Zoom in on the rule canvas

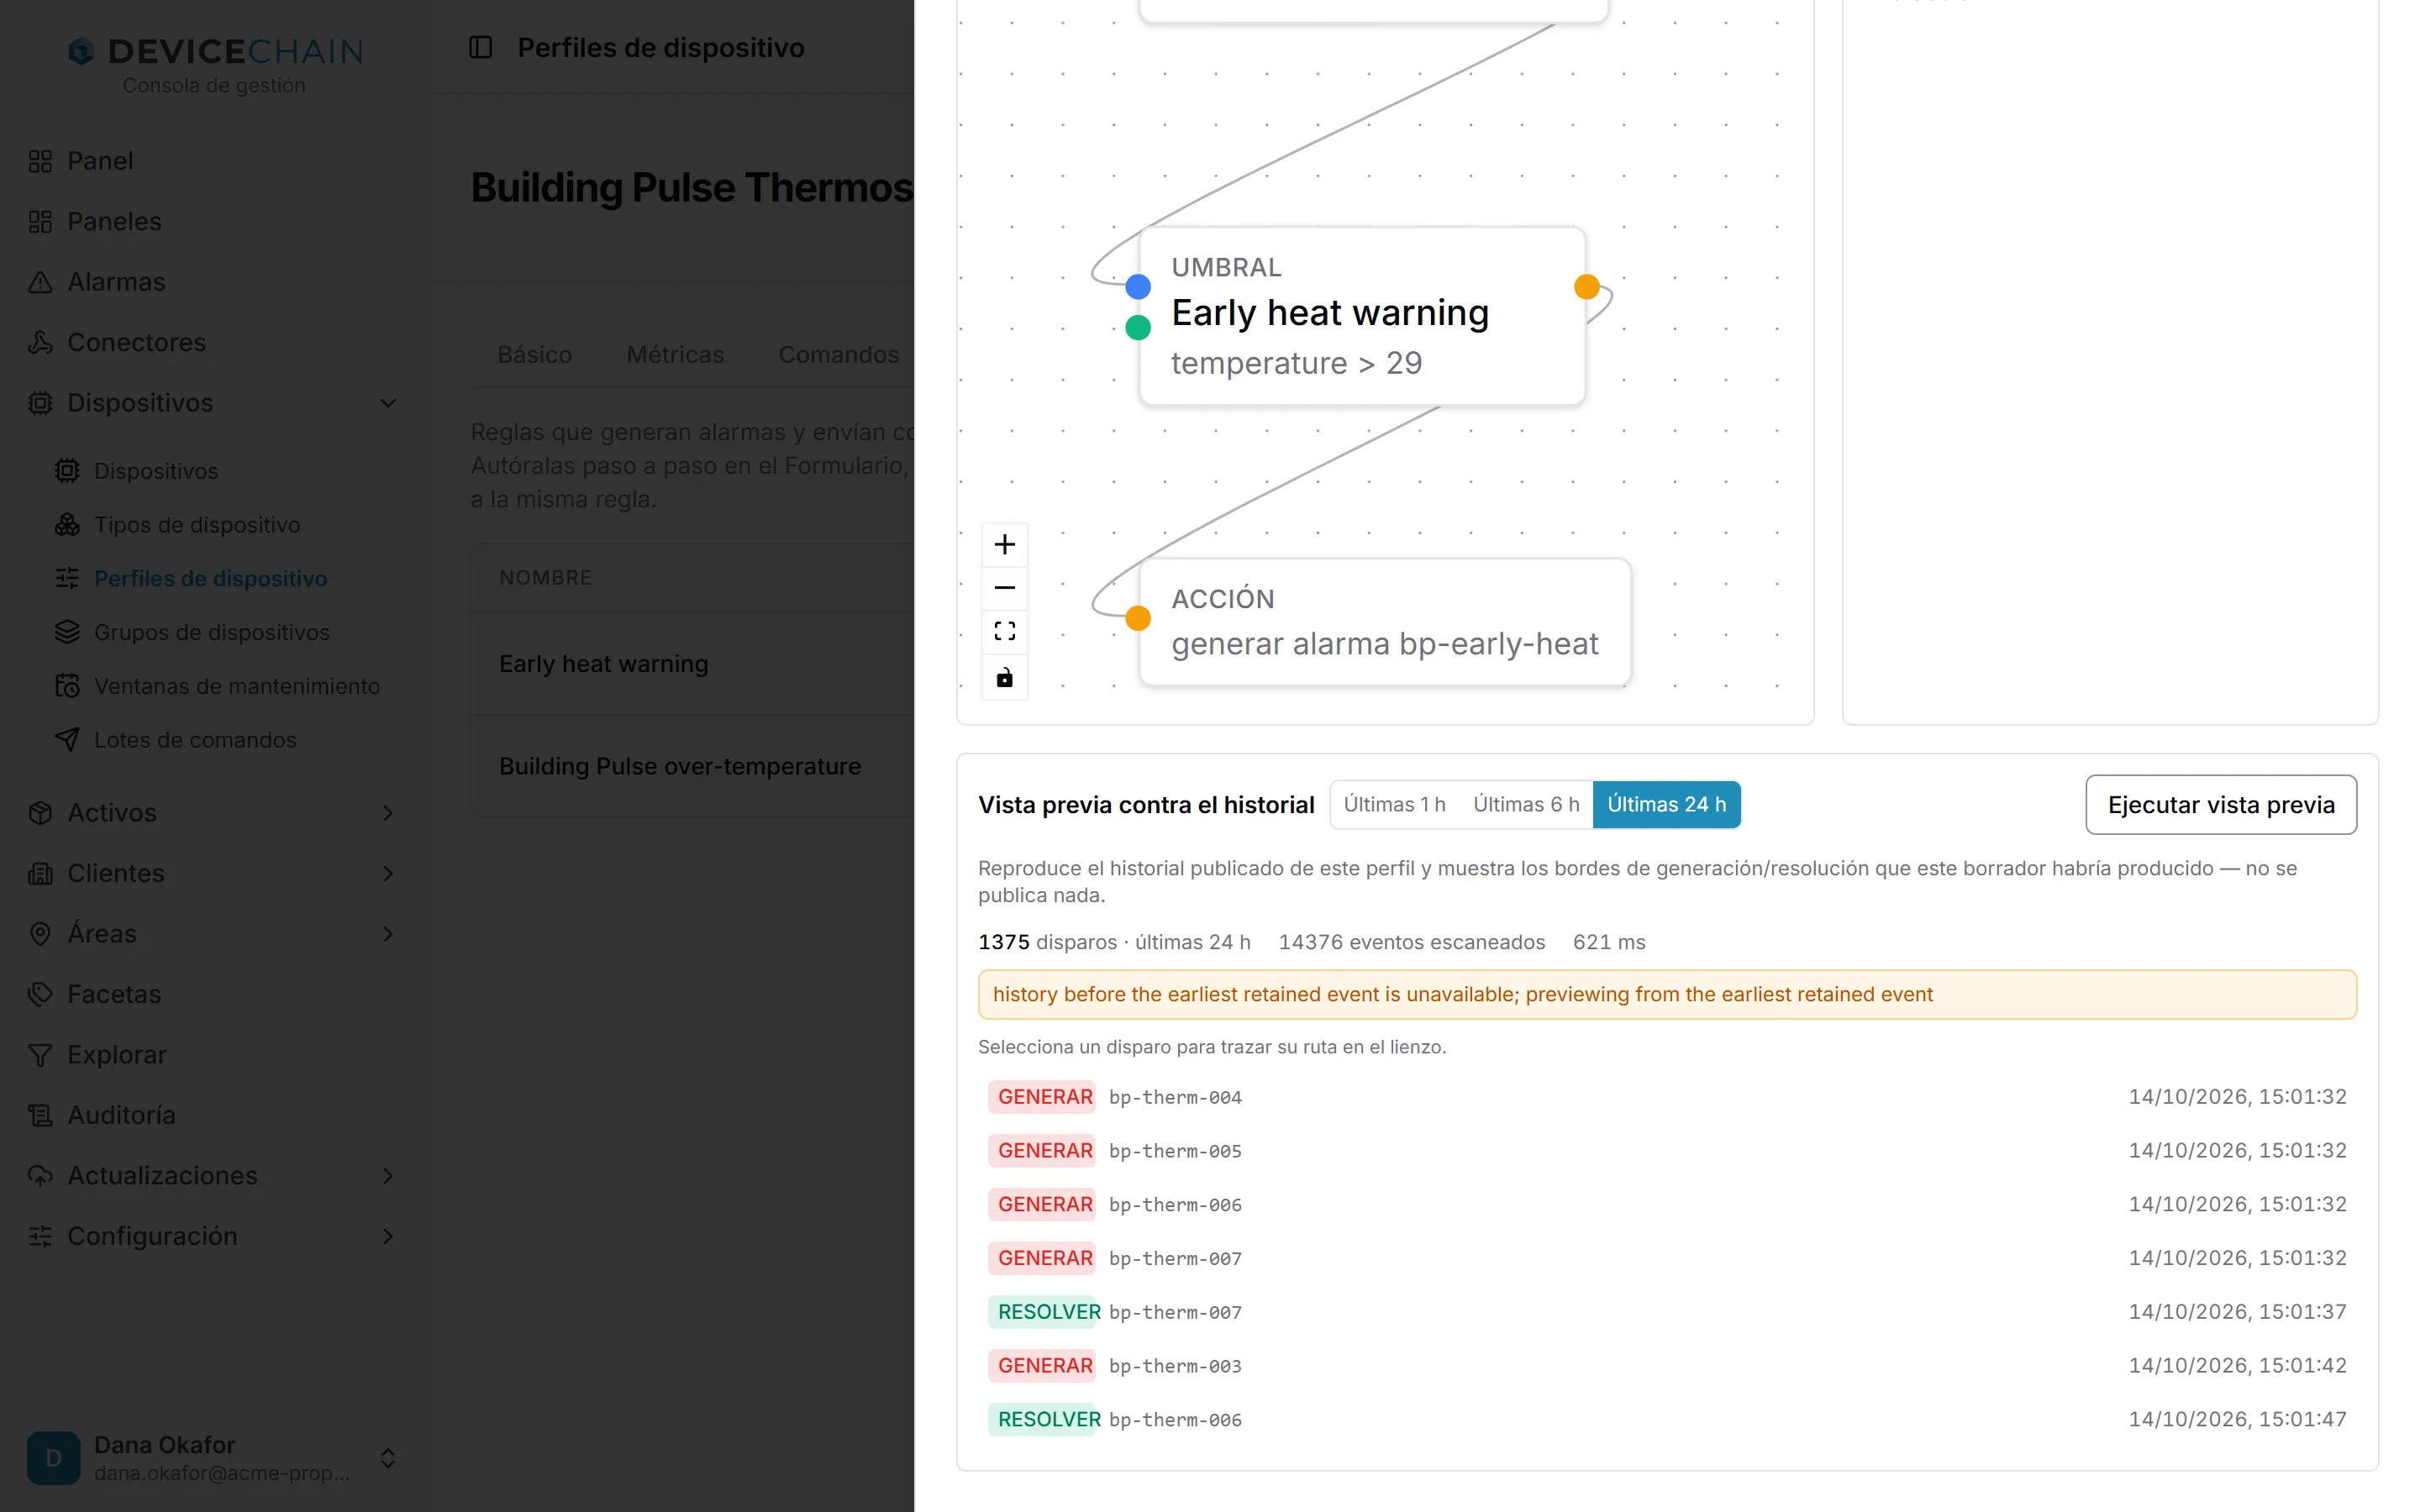[1004, 544]
